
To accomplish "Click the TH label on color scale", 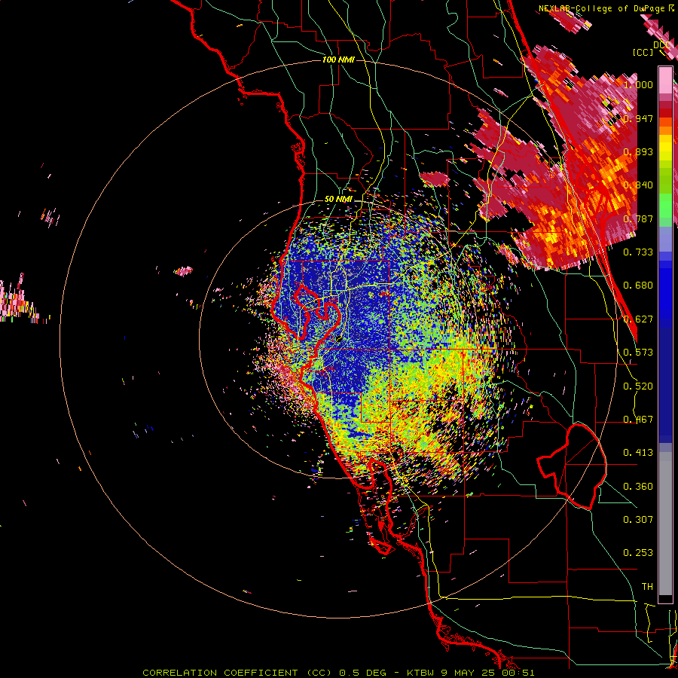I will coord(647,586).
